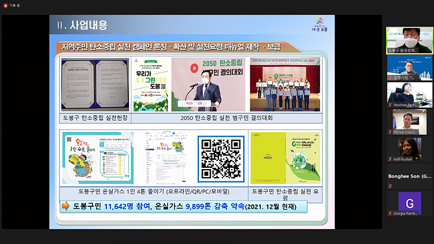The height and width of the screenshot is (244, 434).
Task: Click the Yeonhee Park name label
Action: pyautogui.click(x=404, y=105)
